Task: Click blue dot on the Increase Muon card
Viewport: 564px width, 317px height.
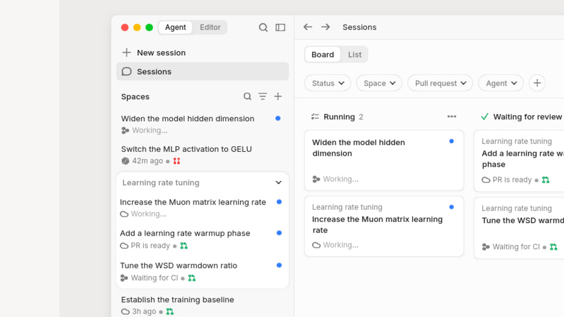Action: pyautogui.click(x=452, y=207)
